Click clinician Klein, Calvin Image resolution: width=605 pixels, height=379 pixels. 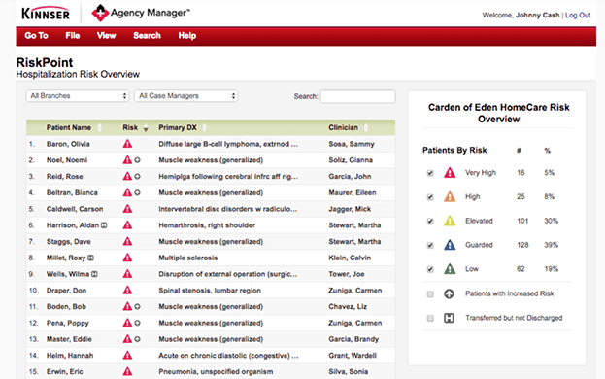[350, 258]
